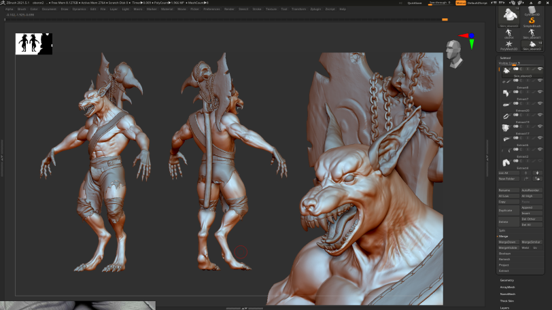Open the Render menu
Viewport: 552px width, 310px height.
(x=229, y=9)
